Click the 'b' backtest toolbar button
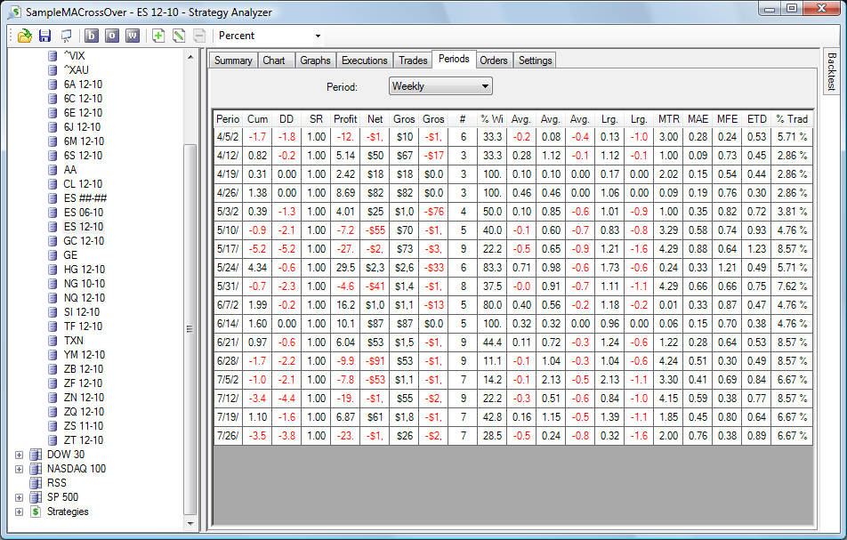 point(92,36)
